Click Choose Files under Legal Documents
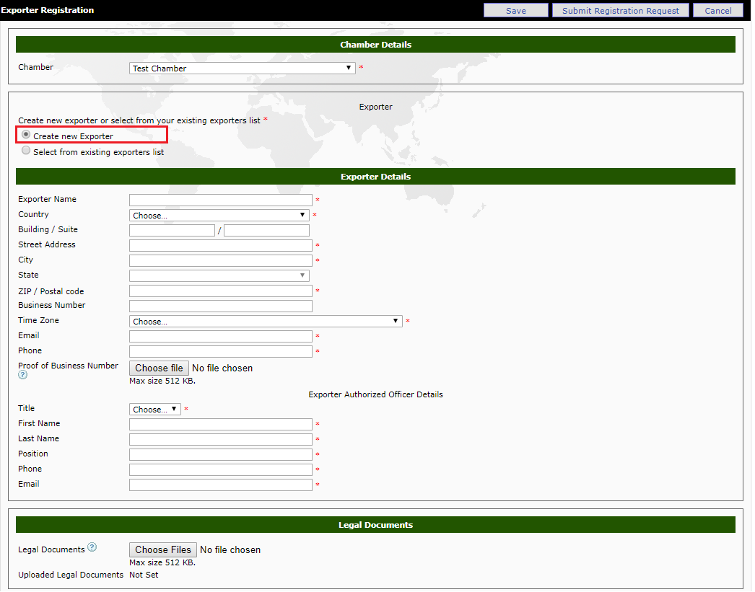This screenshot has height=592, width=755. coord(162,549)
